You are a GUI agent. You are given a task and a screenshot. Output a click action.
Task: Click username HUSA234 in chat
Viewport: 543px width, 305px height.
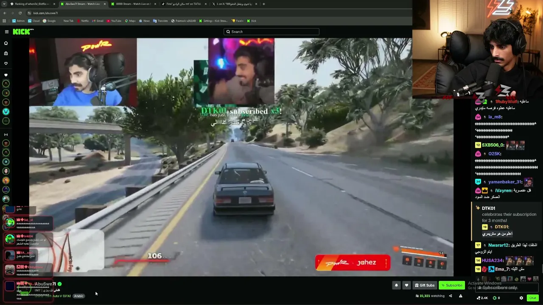492,261
